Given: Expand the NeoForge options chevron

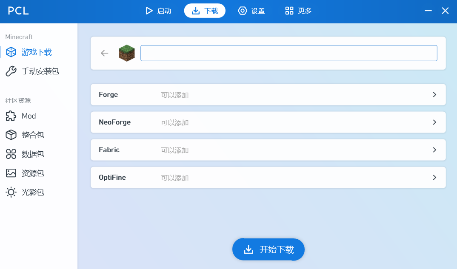Looking at the screenshot, I should tap(434, 122).
